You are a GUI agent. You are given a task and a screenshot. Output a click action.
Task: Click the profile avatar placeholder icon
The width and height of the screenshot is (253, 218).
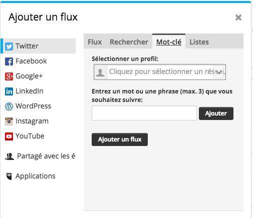point(100,72)
